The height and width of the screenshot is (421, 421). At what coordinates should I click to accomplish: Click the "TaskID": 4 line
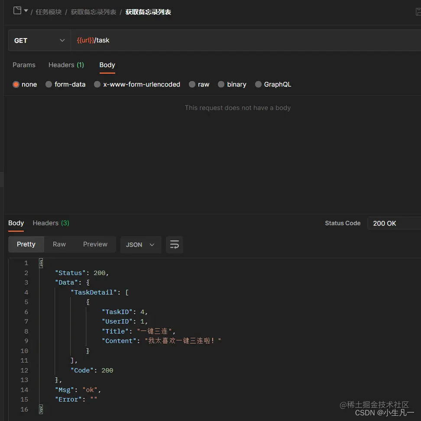(x=125, y=312)
